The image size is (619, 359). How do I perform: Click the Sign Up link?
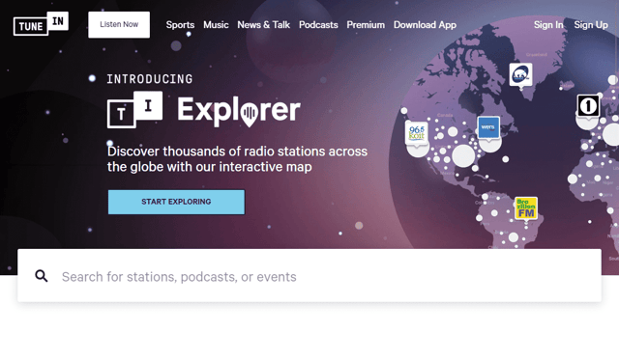[x=591, y=25]
